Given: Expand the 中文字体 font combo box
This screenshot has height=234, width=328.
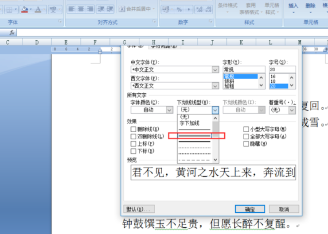Looking at the screenshot, I should 215,69.
